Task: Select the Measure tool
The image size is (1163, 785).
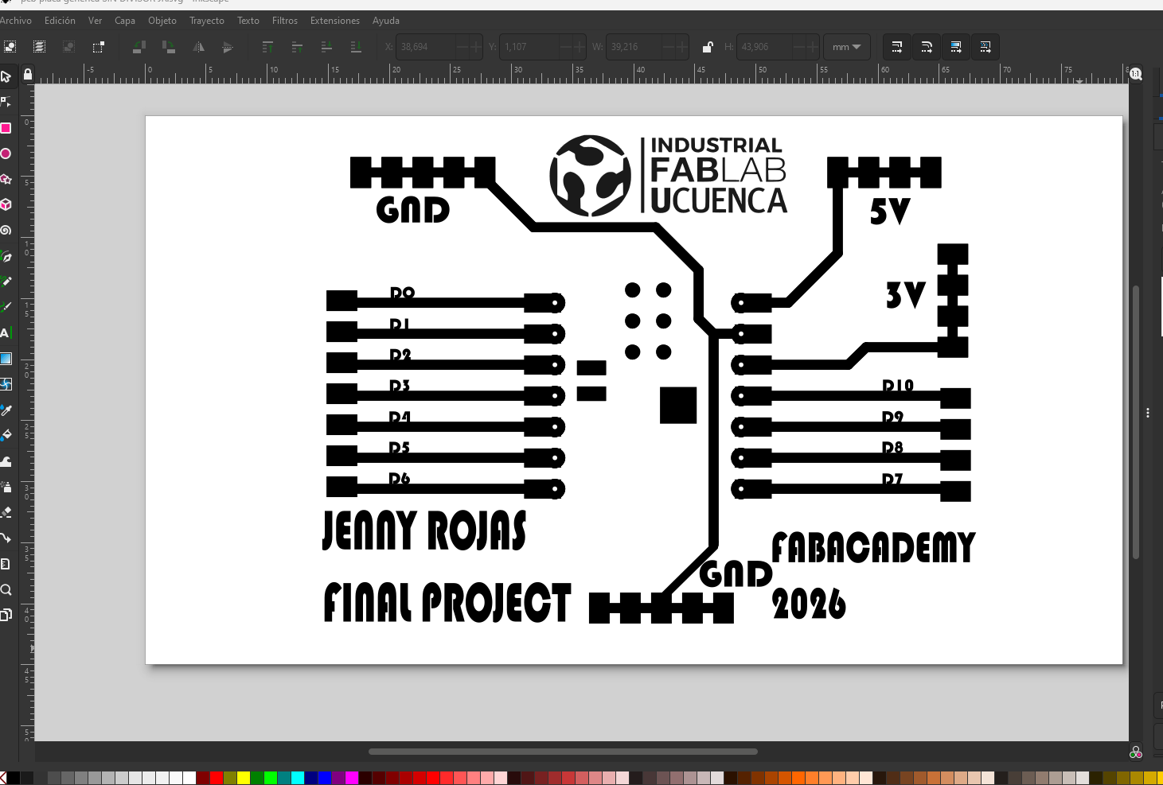Action: click(6, 564)
